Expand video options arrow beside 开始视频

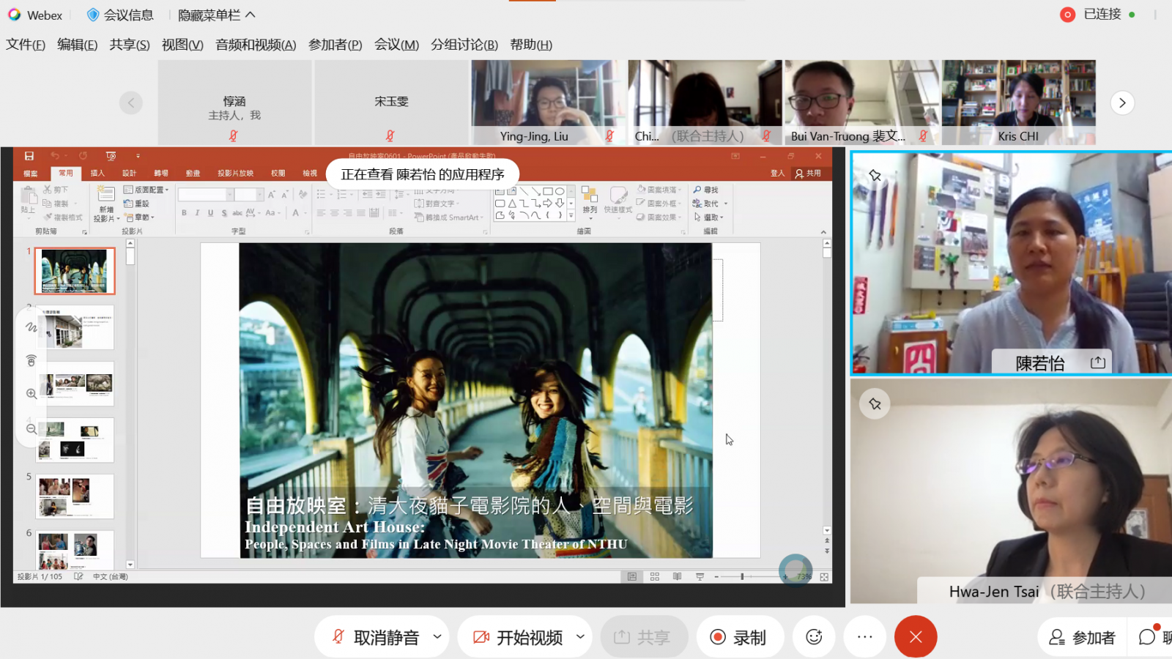coord(580,636)
